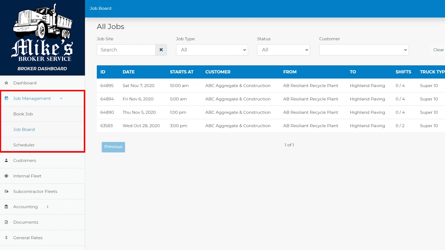Select Scheduler in the sidebar
Screen dimensions: 445x250
tap(24, 145)
